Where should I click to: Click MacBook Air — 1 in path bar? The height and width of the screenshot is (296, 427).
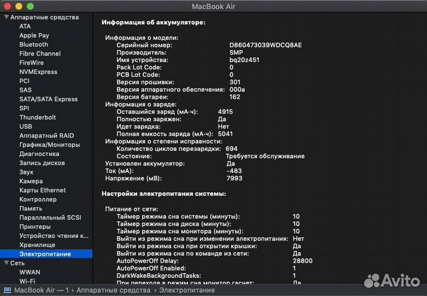pos(42,290)
